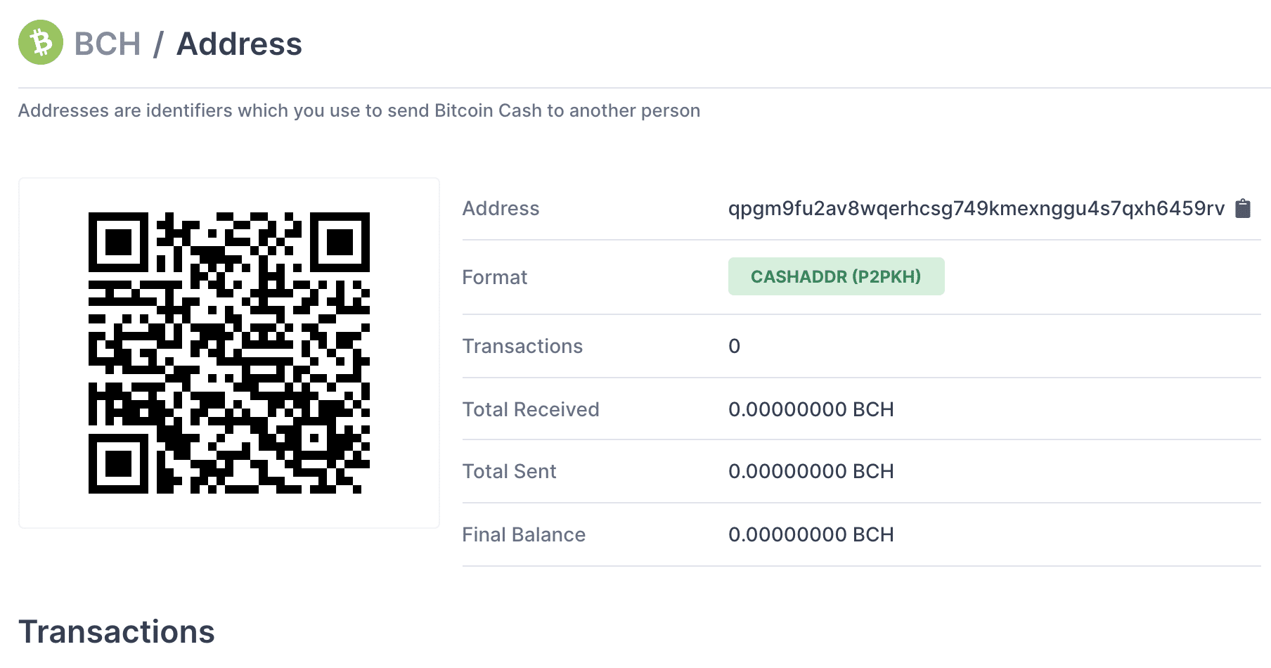Click the Total Sent amount value
1271x668 pixels.
tap(811, 471)
